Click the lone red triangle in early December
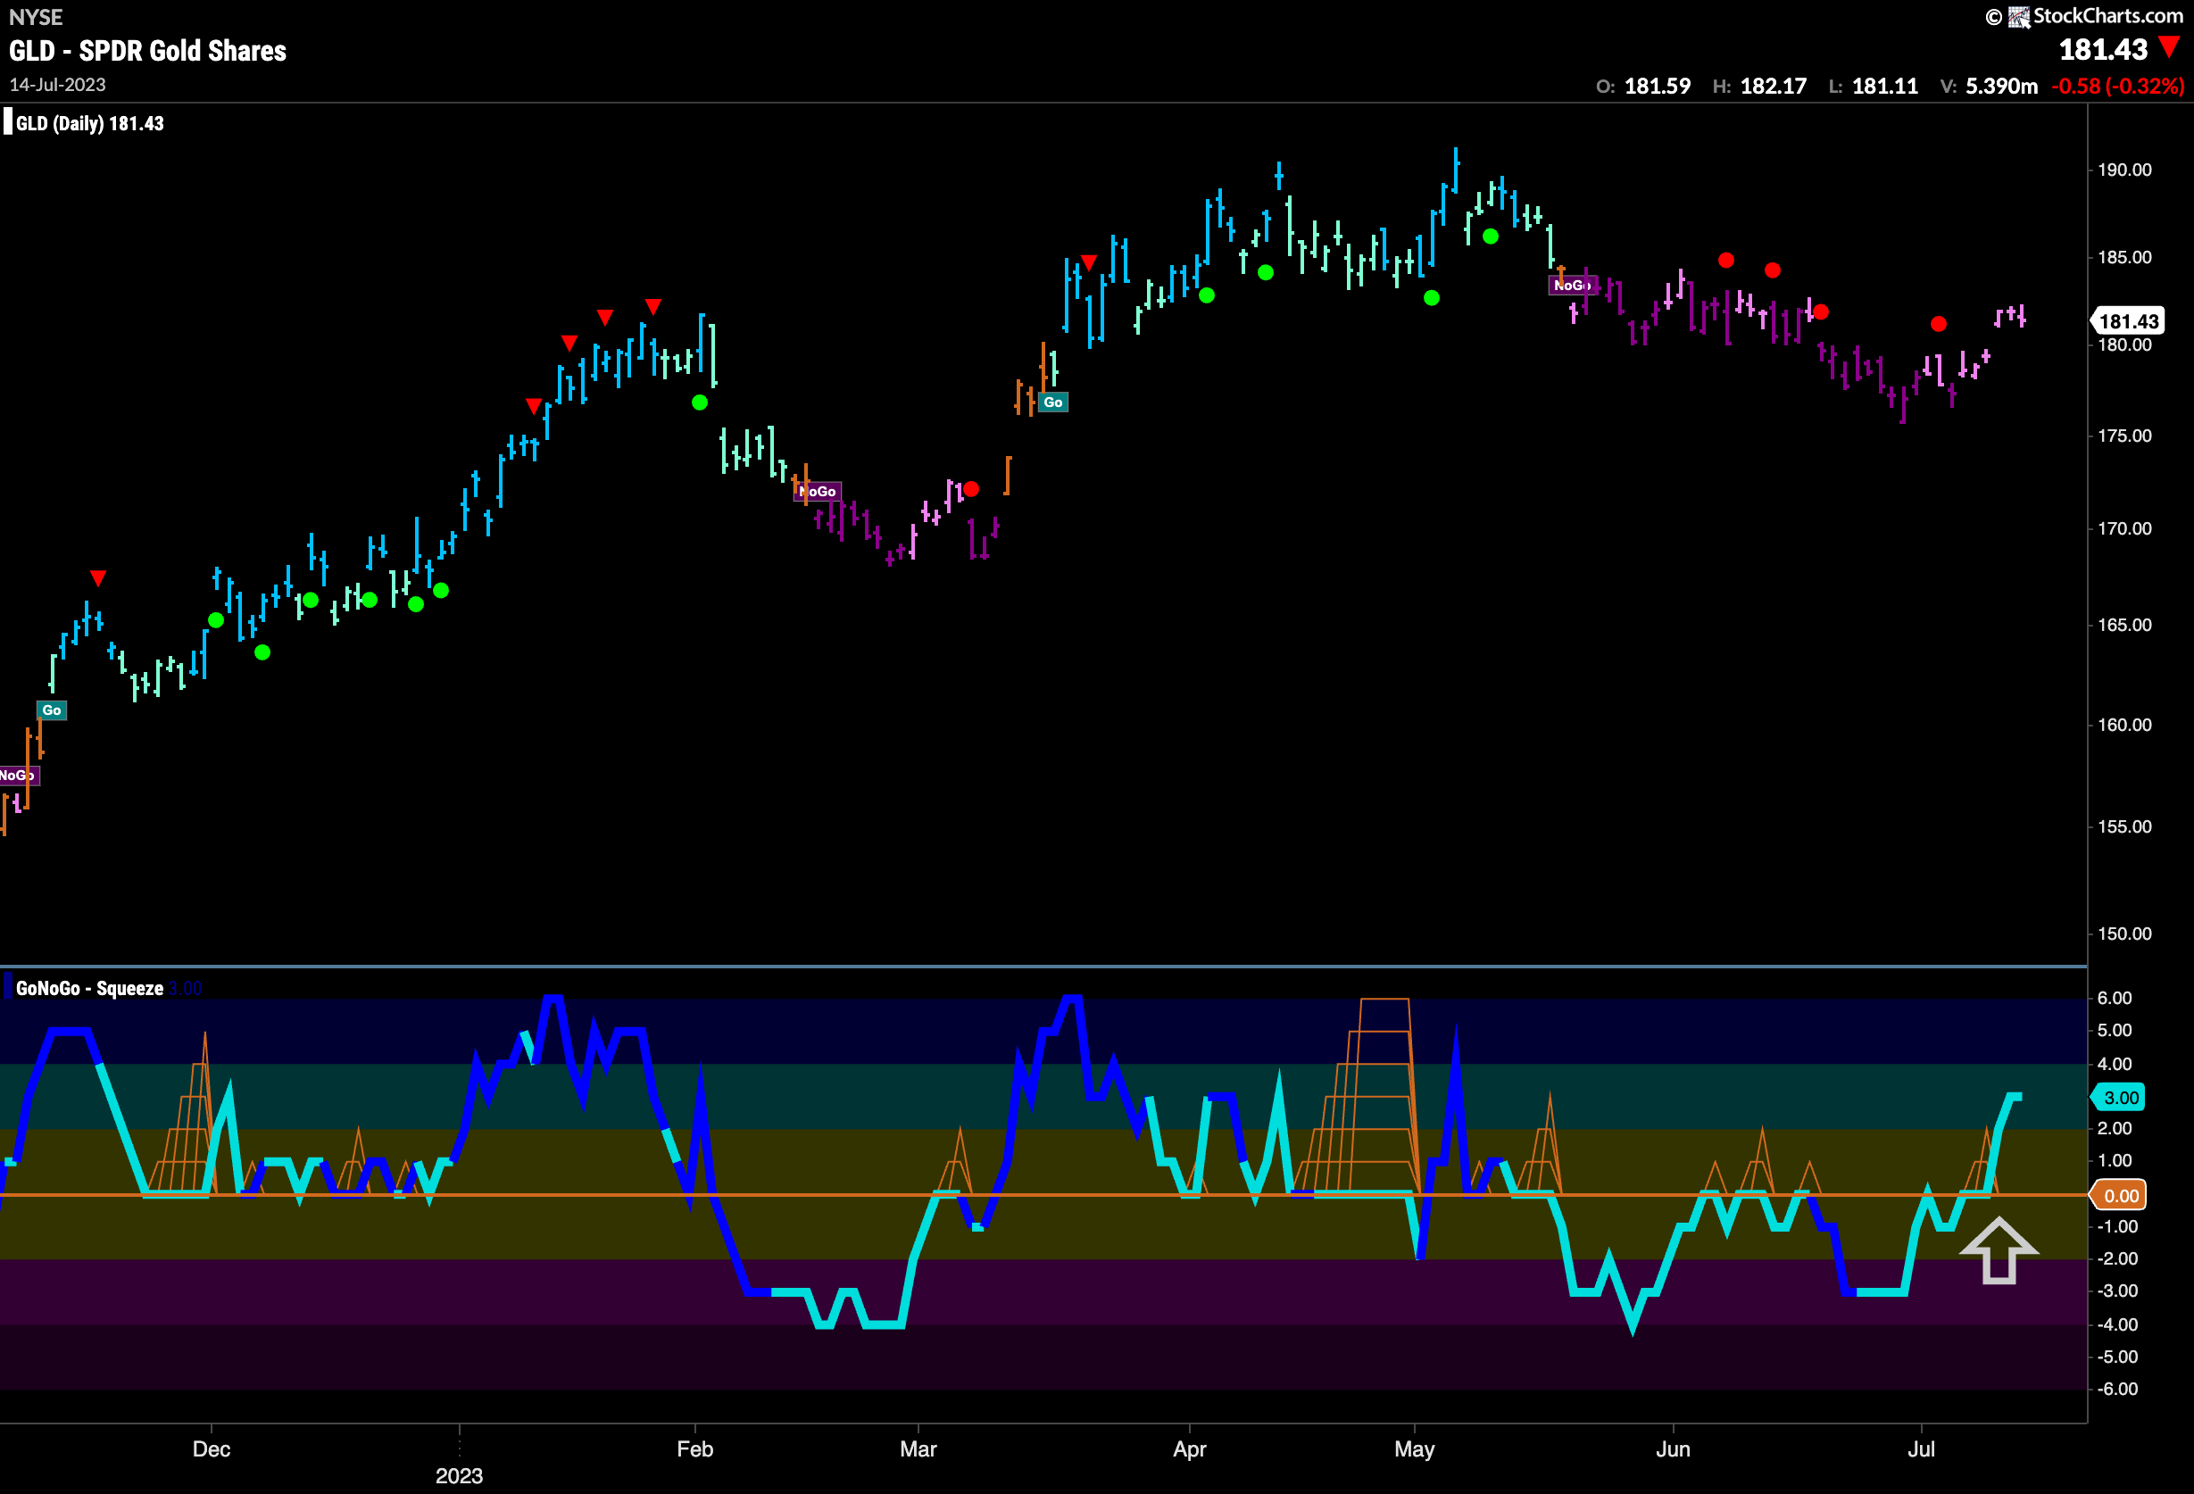This screenshot has height=1494, width=2194. click(x=98, y=577)
